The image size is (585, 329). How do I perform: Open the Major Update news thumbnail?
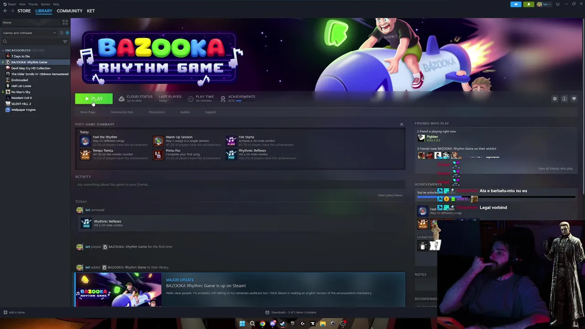click(118, 290)
